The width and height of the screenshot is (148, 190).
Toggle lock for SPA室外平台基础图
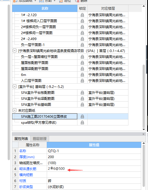coord(82,105)
